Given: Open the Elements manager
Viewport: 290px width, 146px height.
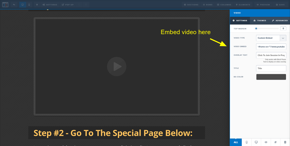Looking at the screenshot, I should point(243,5).
